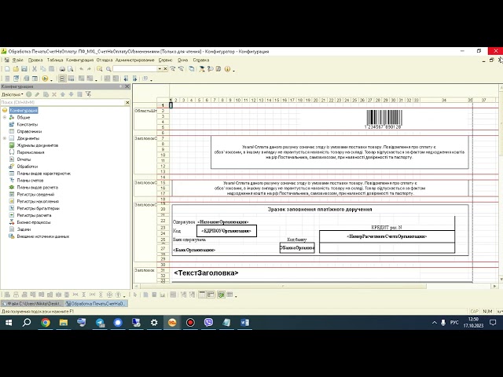Select the Перечисления tree item

[x=31, y=152]
